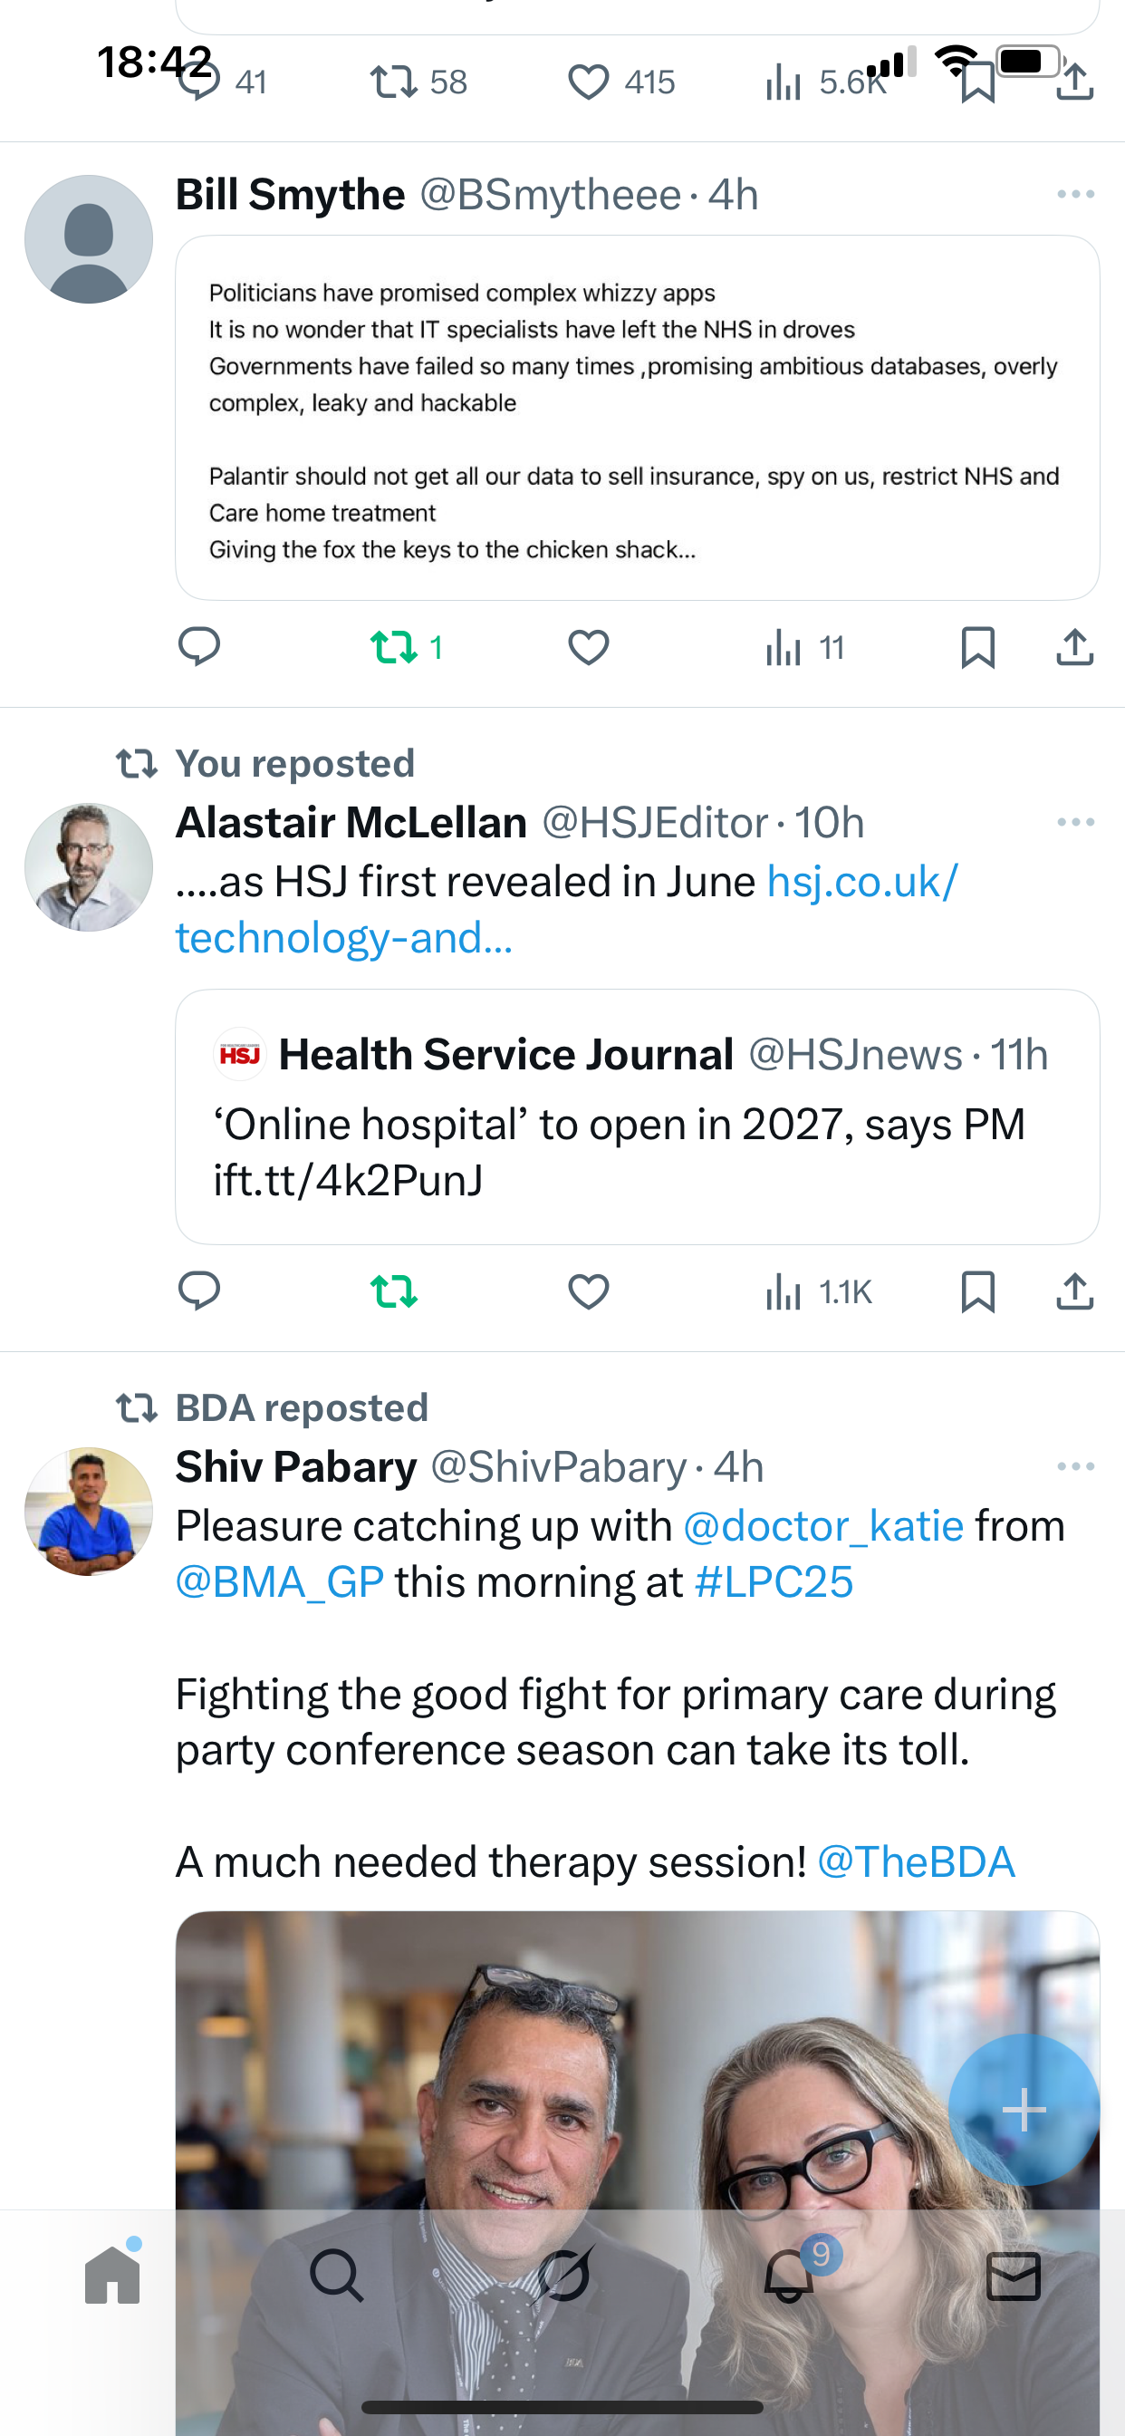Viewport: 1125px width, 2436px height.
Task: Open direct messages envelope icon
Action: coord(1014,2276)
